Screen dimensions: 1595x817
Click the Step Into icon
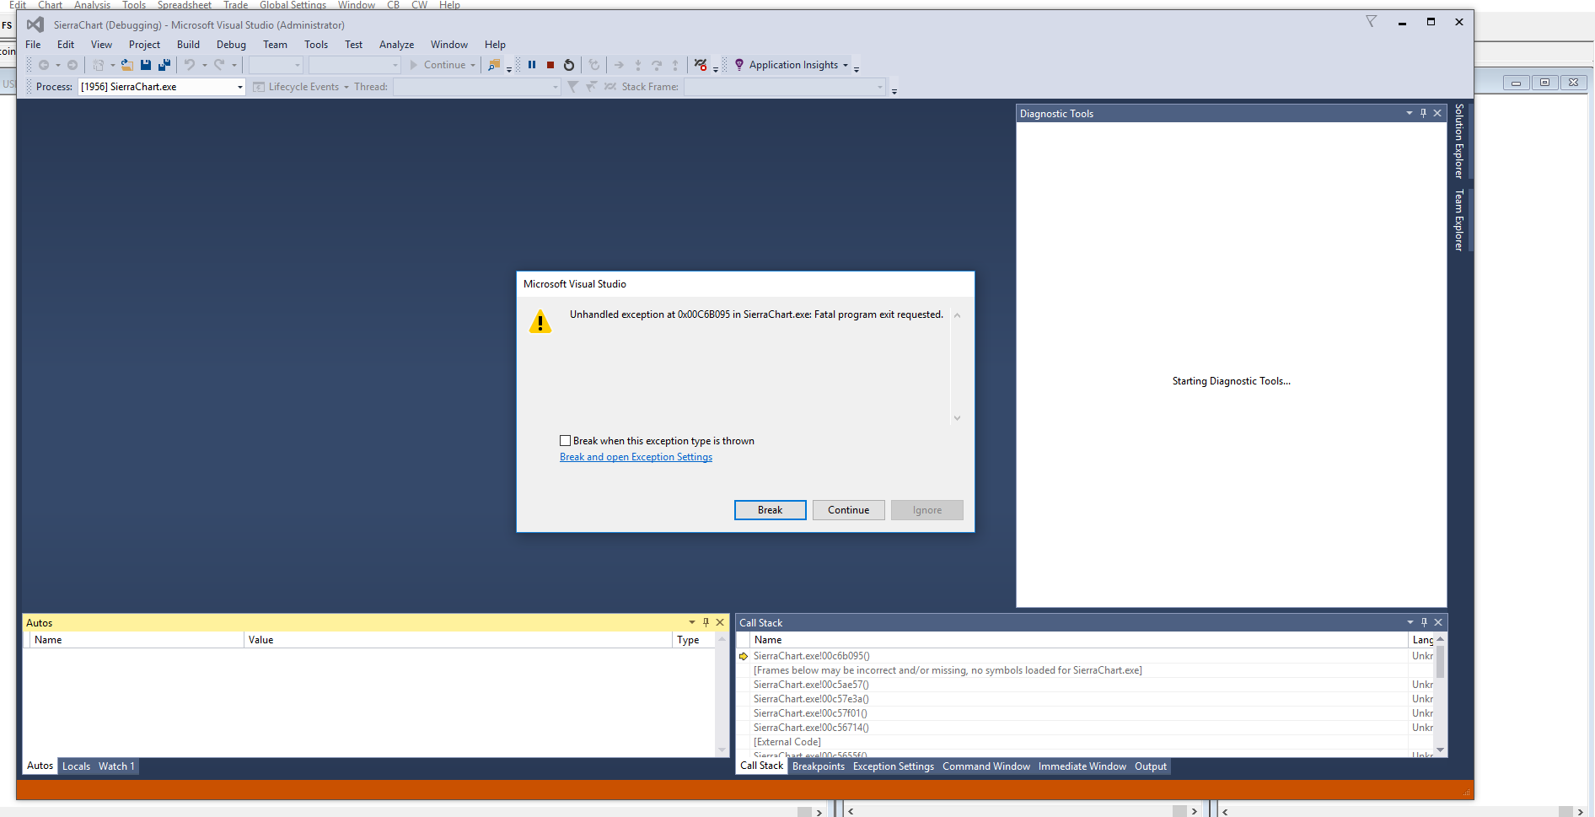click(x=638, y=65)
